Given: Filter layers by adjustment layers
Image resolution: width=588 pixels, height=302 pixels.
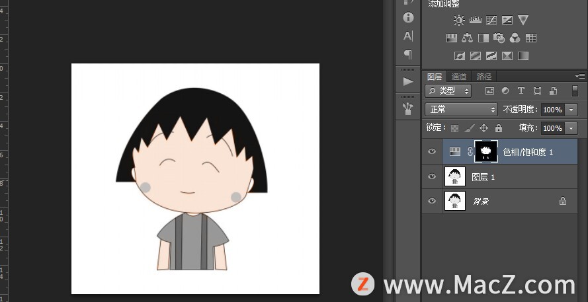Looking at the screenshot, I should 505,91.
